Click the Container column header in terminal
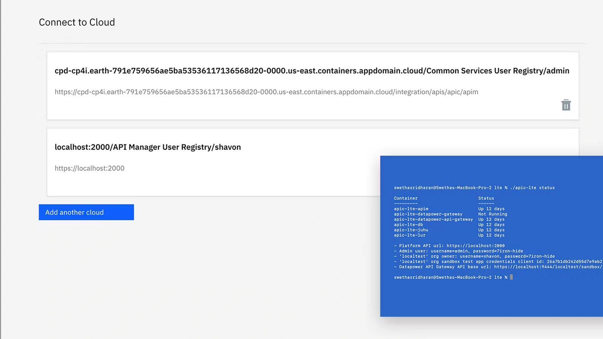Screen dimensions: 603x339 (x=405, y=198)
